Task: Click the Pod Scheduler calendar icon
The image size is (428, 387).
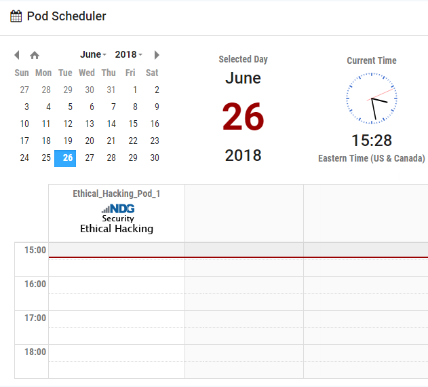Action: click(x=16, y=16)
